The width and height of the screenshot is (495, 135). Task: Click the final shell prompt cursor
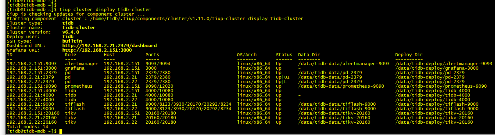click(61, 131)
